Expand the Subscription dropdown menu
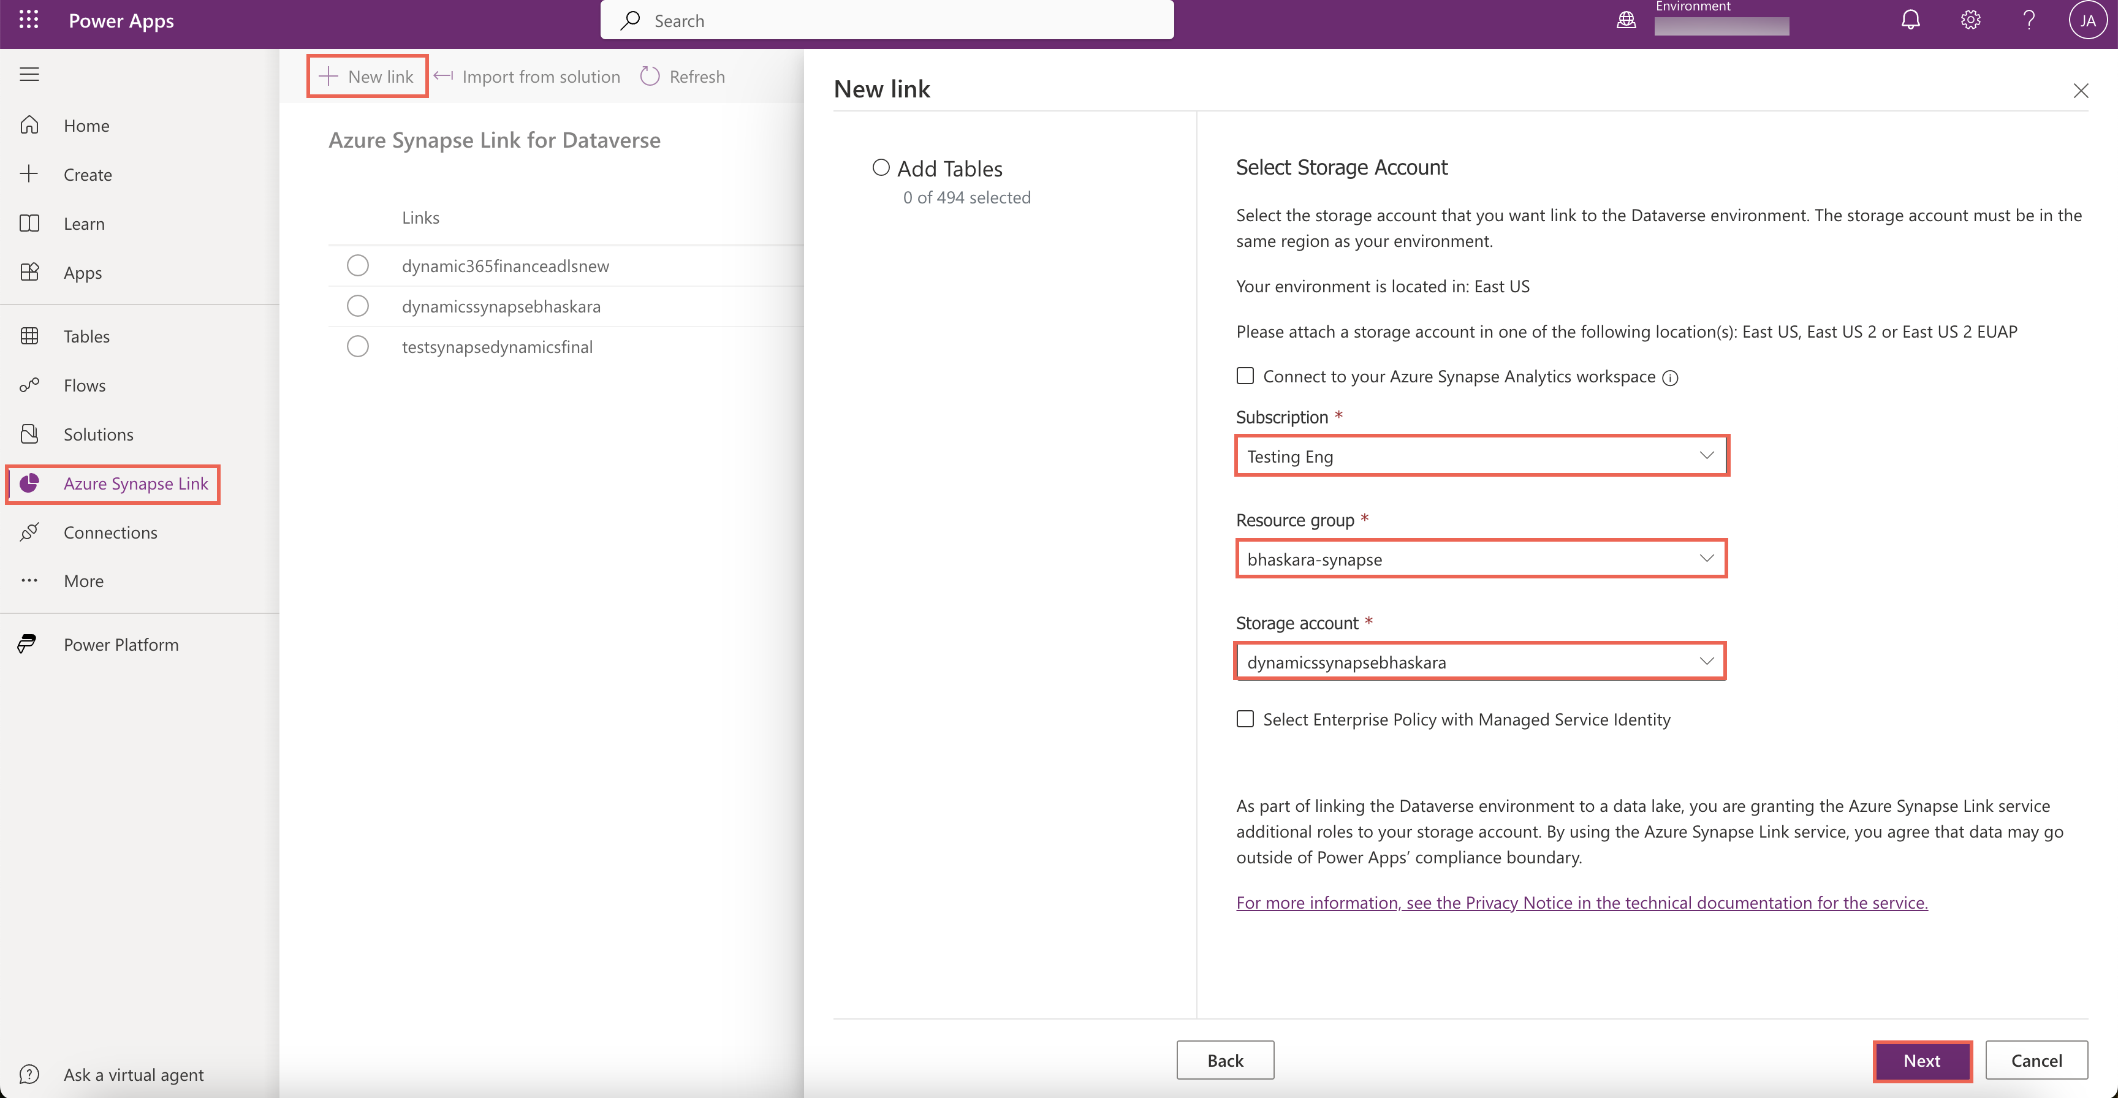The image size is (2118, 1098). [x=1481, y=455]
